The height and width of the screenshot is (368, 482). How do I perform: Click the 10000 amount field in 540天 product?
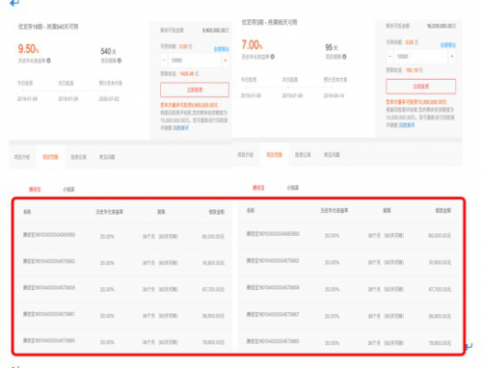click(195, 60)
